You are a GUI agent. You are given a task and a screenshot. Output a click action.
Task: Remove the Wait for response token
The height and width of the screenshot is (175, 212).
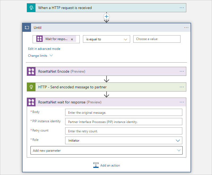(72, 39)
